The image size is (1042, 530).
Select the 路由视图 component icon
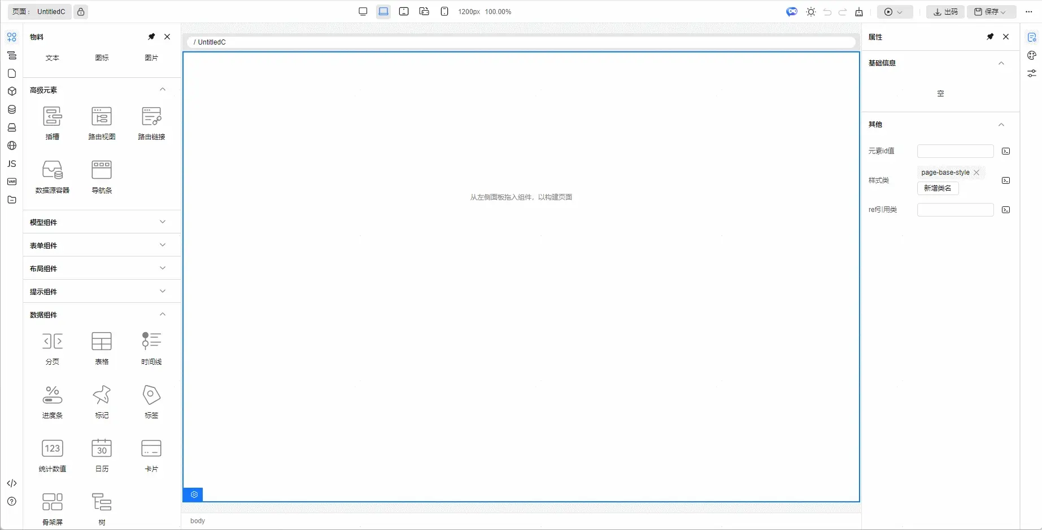pyautogui.click(x=102, y=123)
